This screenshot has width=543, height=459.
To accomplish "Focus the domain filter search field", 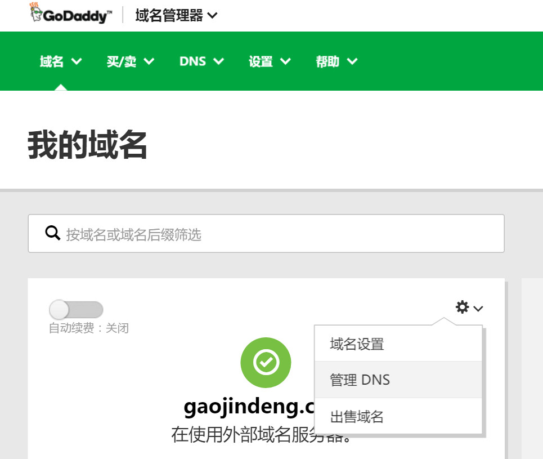I will pyautogui.click(x=266, y=233).
